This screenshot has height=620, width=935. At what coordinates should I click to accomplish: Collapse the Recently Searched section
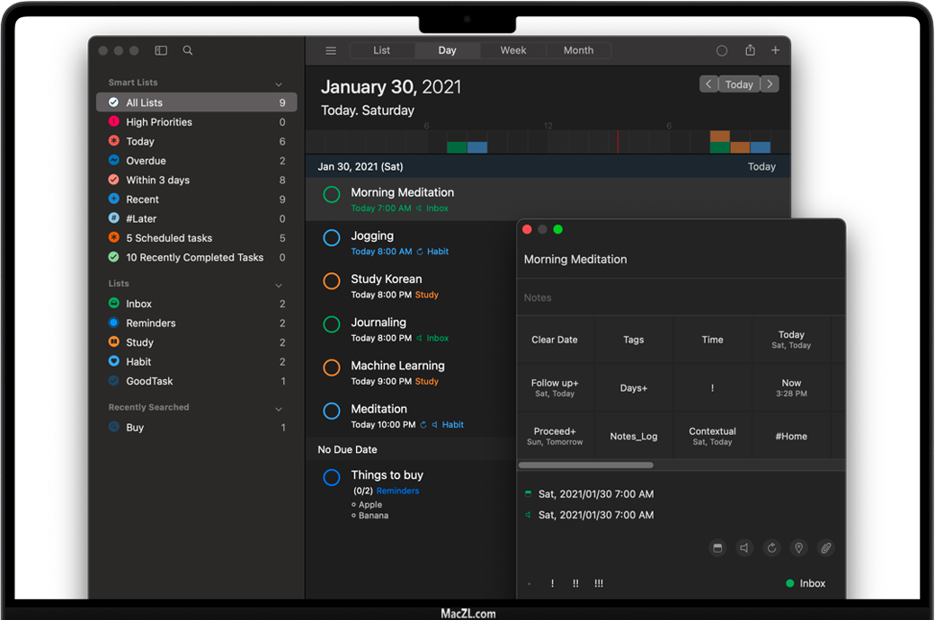click(279, 409)
